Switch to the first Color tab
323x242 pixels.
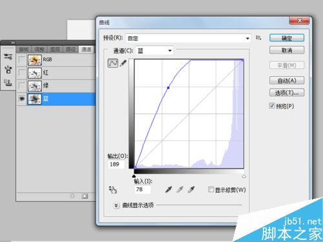click(x=24, y=50)
